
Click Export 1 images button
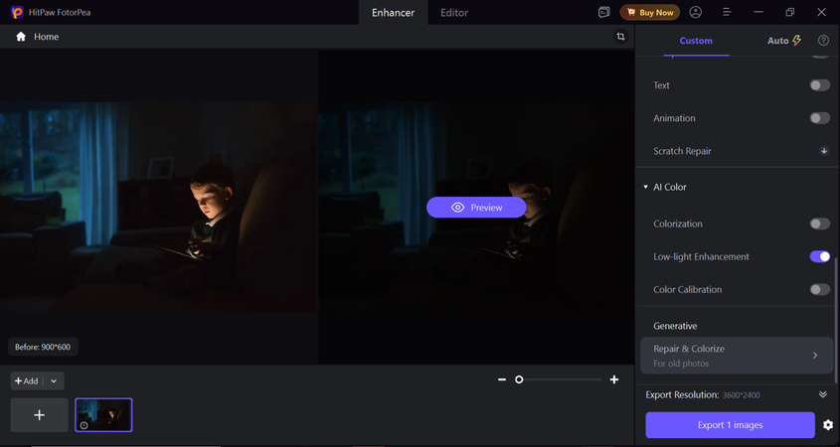click(731, 425)
